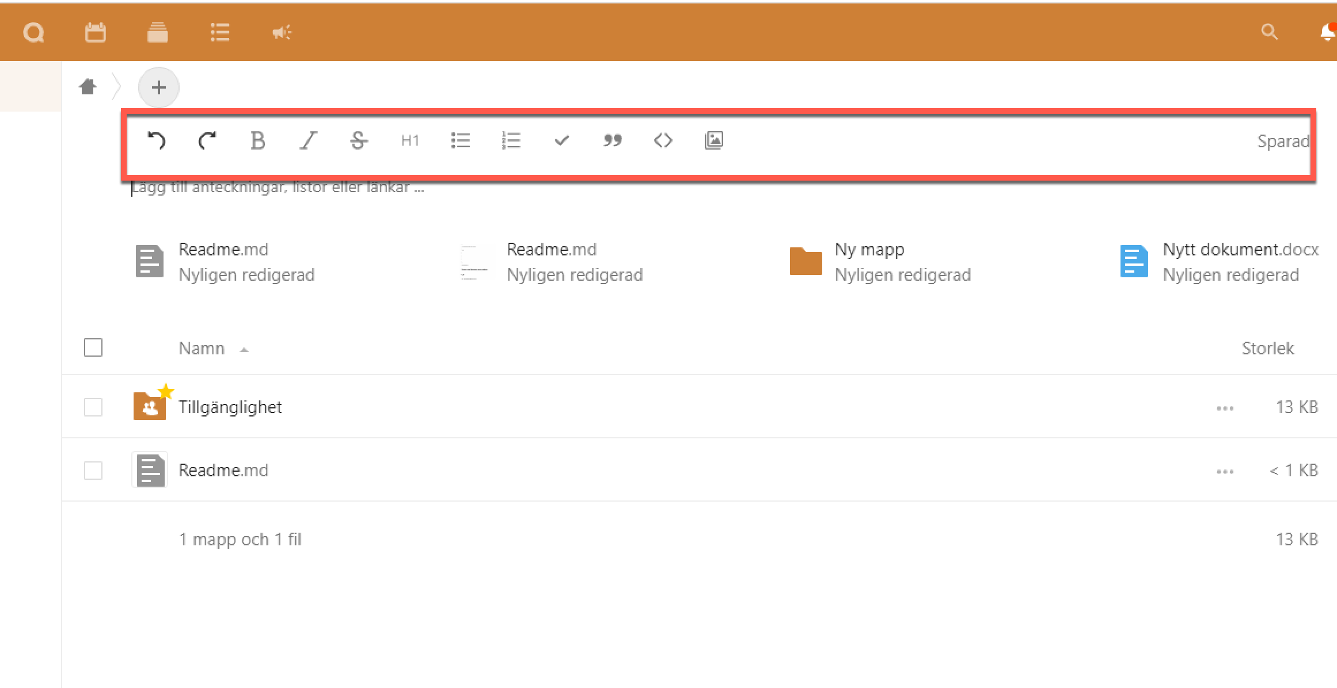This screenshot has height=688, width=1337.
Task: Insert a blockquote
Action: tap(612, 140)
